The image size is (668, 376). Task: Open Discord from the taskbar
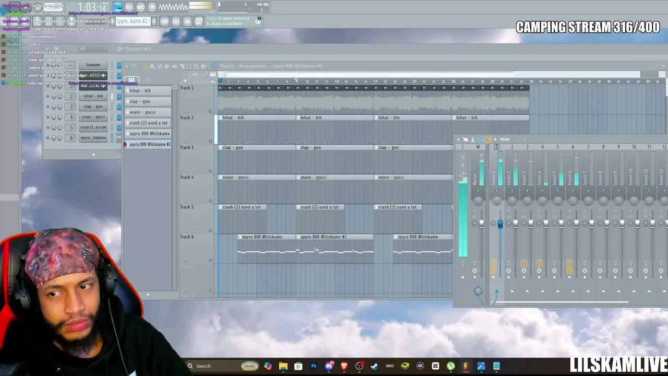click(329, 366)
